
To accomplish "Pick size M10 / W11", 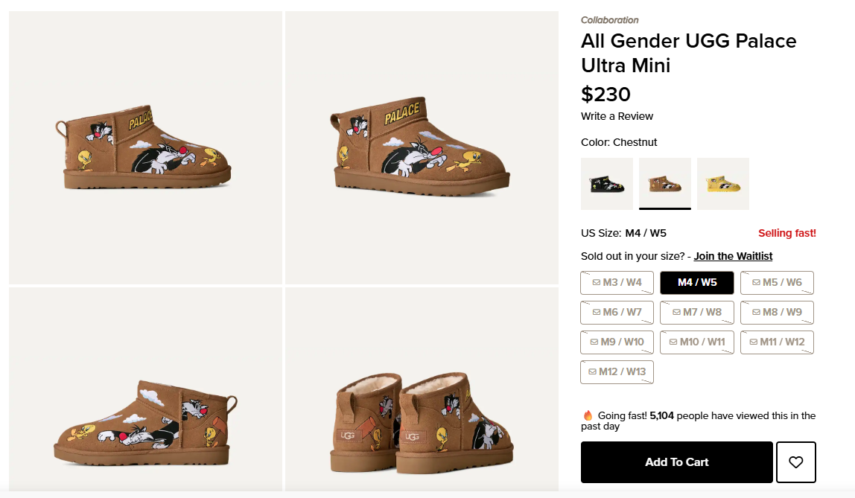I will (x=697, y=342).
